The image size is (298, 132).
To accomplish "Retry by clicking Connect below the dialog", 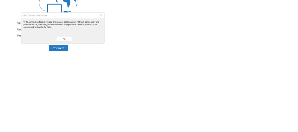I will [x=58, y=48].
